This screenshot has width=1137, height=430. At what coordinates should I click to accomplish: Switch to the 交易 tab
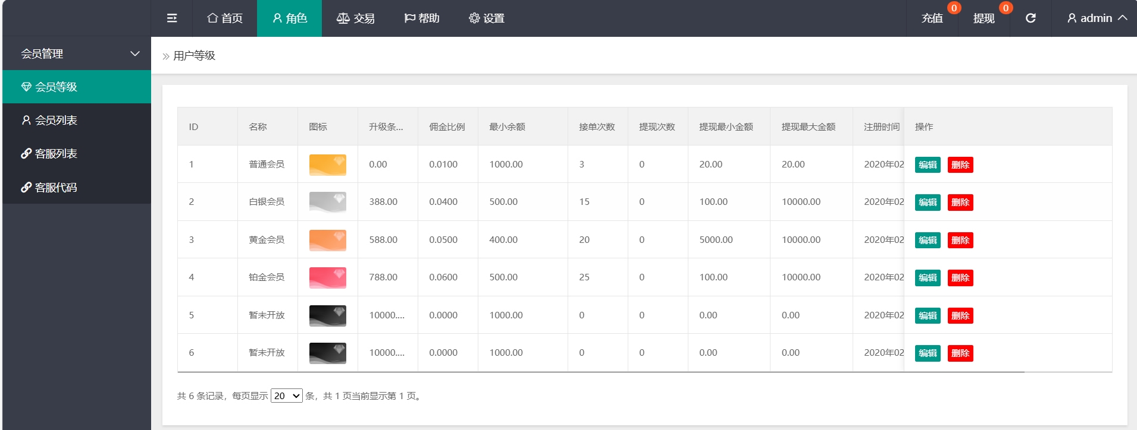pyautogui.click(x=355, y=18)
